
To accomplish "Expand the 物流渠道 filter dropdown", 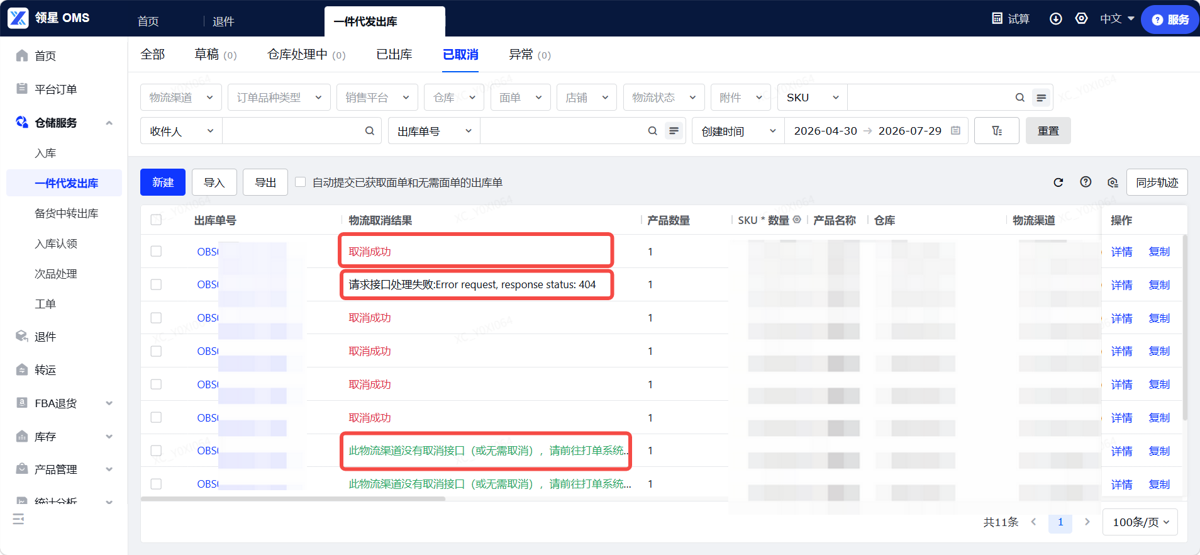I will pos(181,98).
